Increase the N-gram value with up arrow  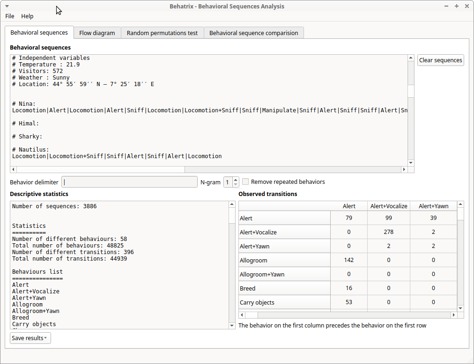click(x=236, y=180)
